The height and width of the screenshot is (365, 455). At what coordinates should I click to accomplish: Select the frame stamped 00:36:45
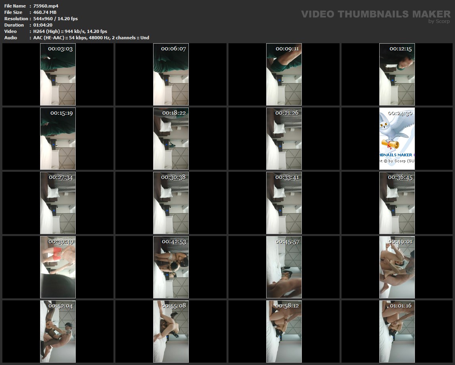397,203
